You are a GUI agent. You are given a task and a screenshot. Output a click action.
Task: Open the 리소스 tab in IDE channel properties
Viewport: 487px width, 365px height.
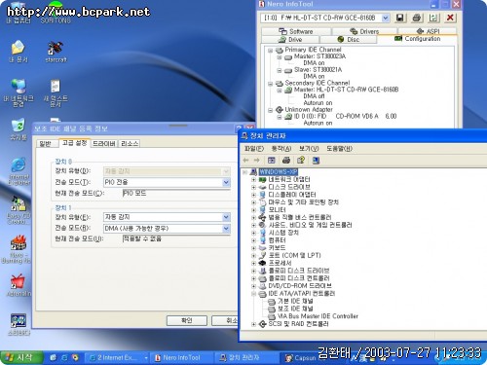(130, 144)
